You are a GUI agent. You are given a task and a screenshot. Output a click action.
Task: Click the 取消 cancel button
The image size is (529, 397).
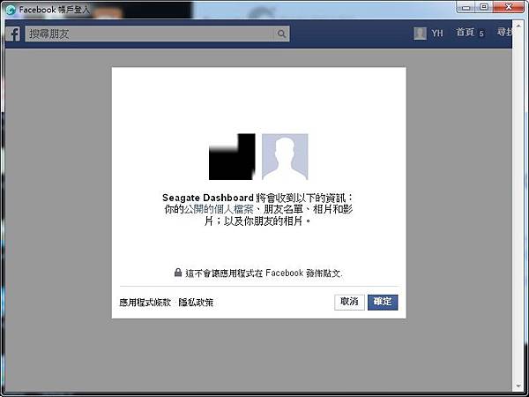(349, 302)
